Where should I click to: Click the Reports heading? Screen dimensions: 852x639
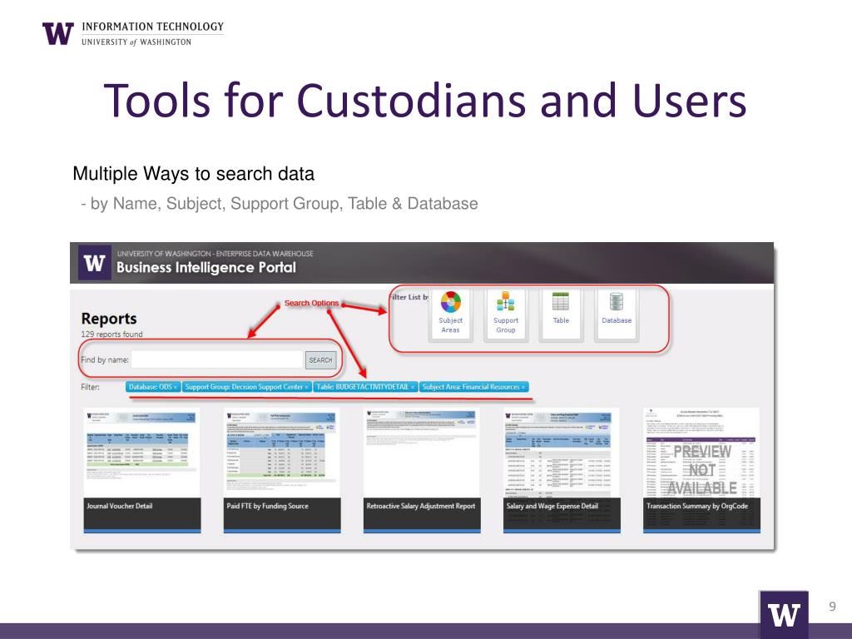pos(109,319)
